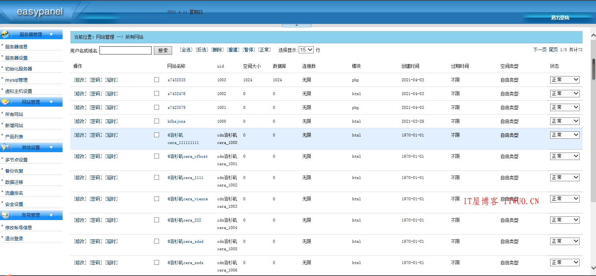Viewport: 596px width, 276px height.
Task: Open 所有网站 in sidebar
Action: point(14,114)
